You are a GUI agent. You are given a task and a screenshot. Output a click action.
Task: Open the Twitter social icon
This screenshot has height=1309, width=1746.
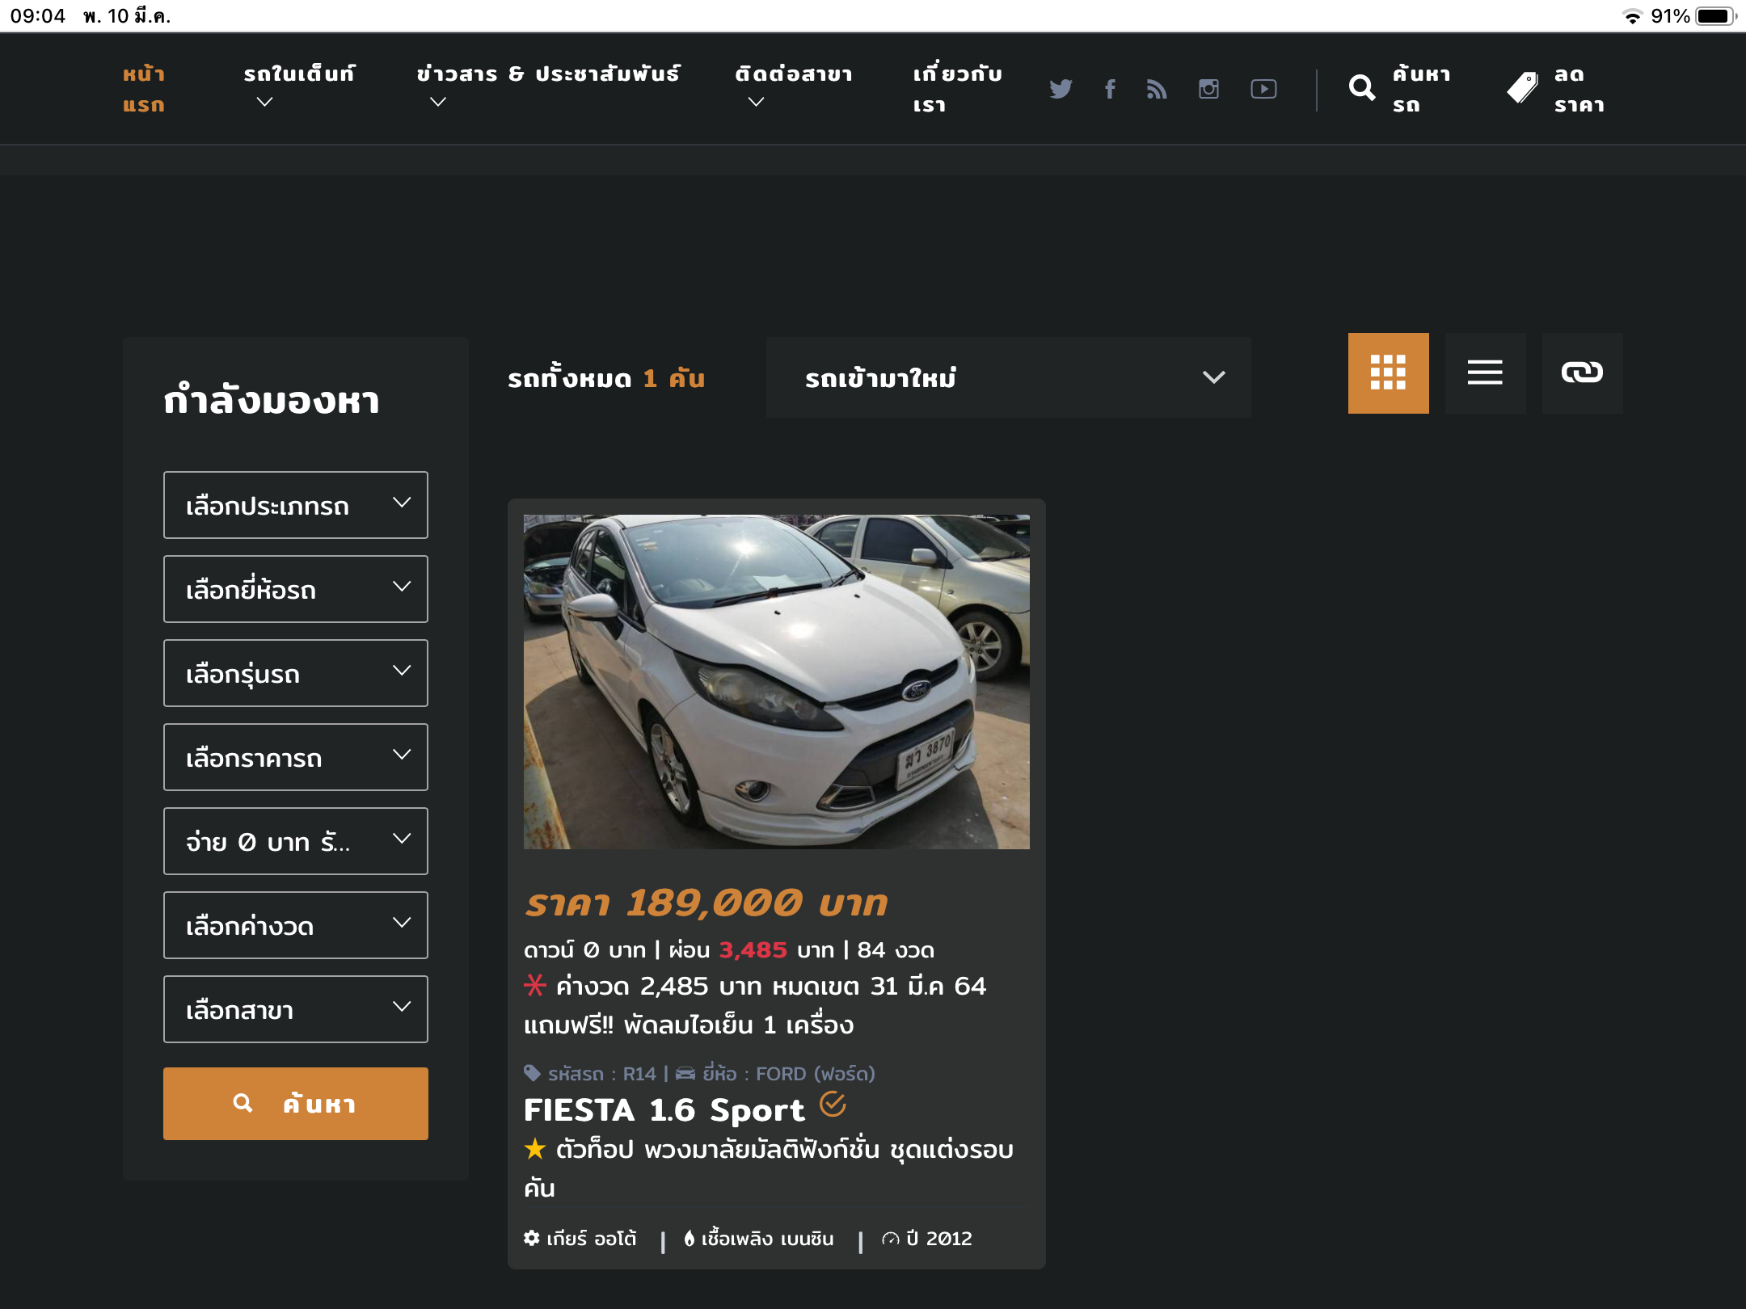(x=1061, y=89)
